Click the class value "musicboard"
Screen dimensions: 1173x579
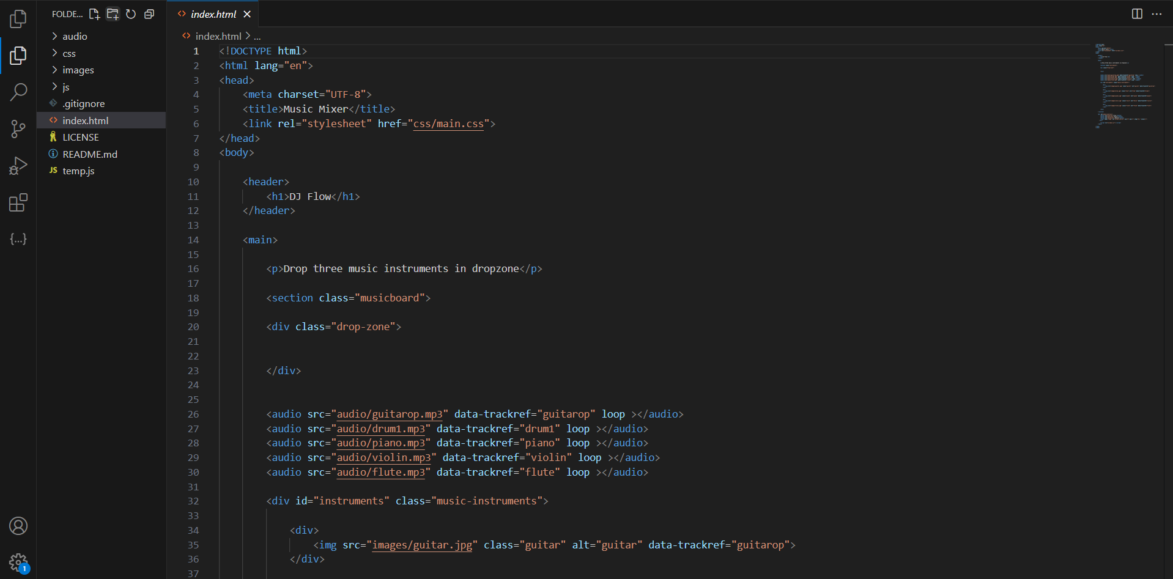[x=390, y=298]
